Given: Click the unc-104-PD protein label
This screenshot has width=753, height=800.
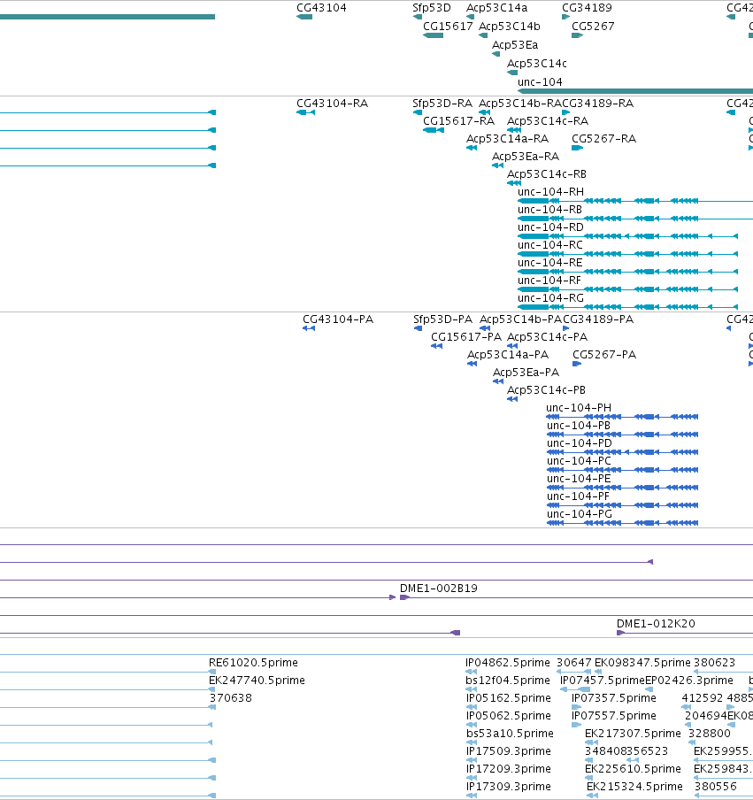Looking at the screenshot, I should click(x=579, y=442).
